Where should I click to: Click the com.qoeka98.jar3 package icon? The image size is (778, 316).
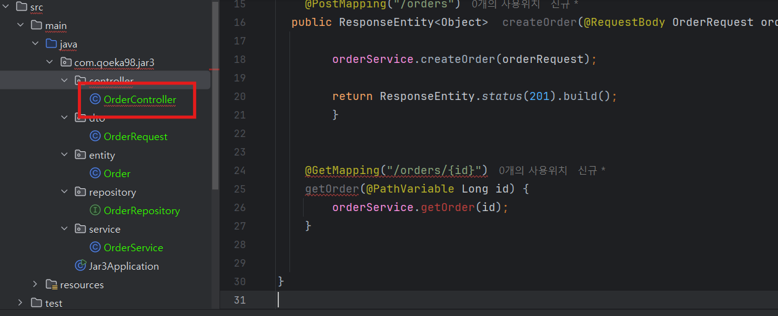point(66,62)
